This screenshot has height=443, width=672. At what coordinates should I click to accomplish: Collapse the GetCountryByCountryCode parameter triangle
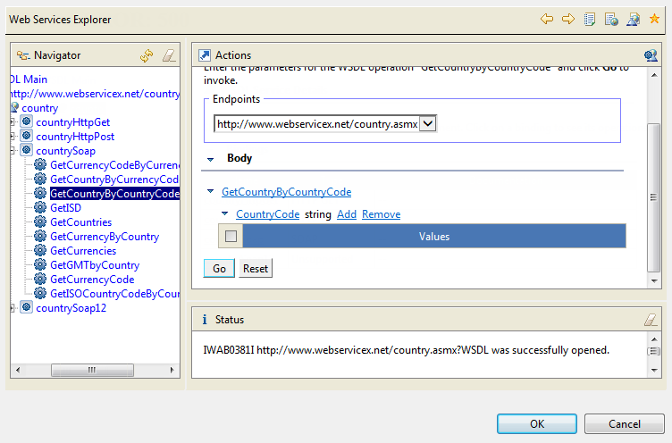[211, 192]
